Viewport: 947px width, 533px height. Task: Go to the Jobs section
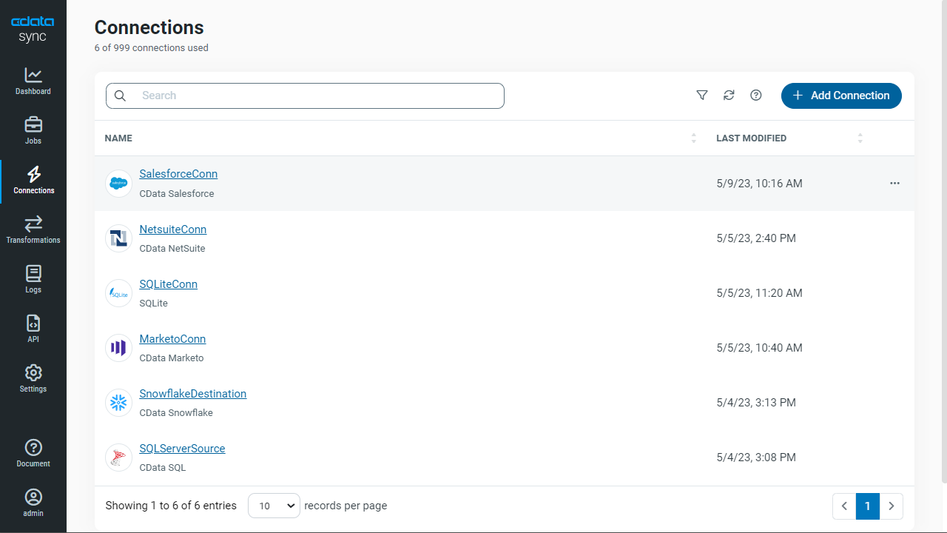click(33, 131)
